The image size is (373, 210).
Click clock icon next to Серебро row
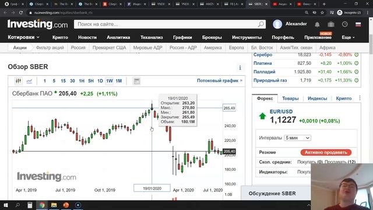coord(356,55)
